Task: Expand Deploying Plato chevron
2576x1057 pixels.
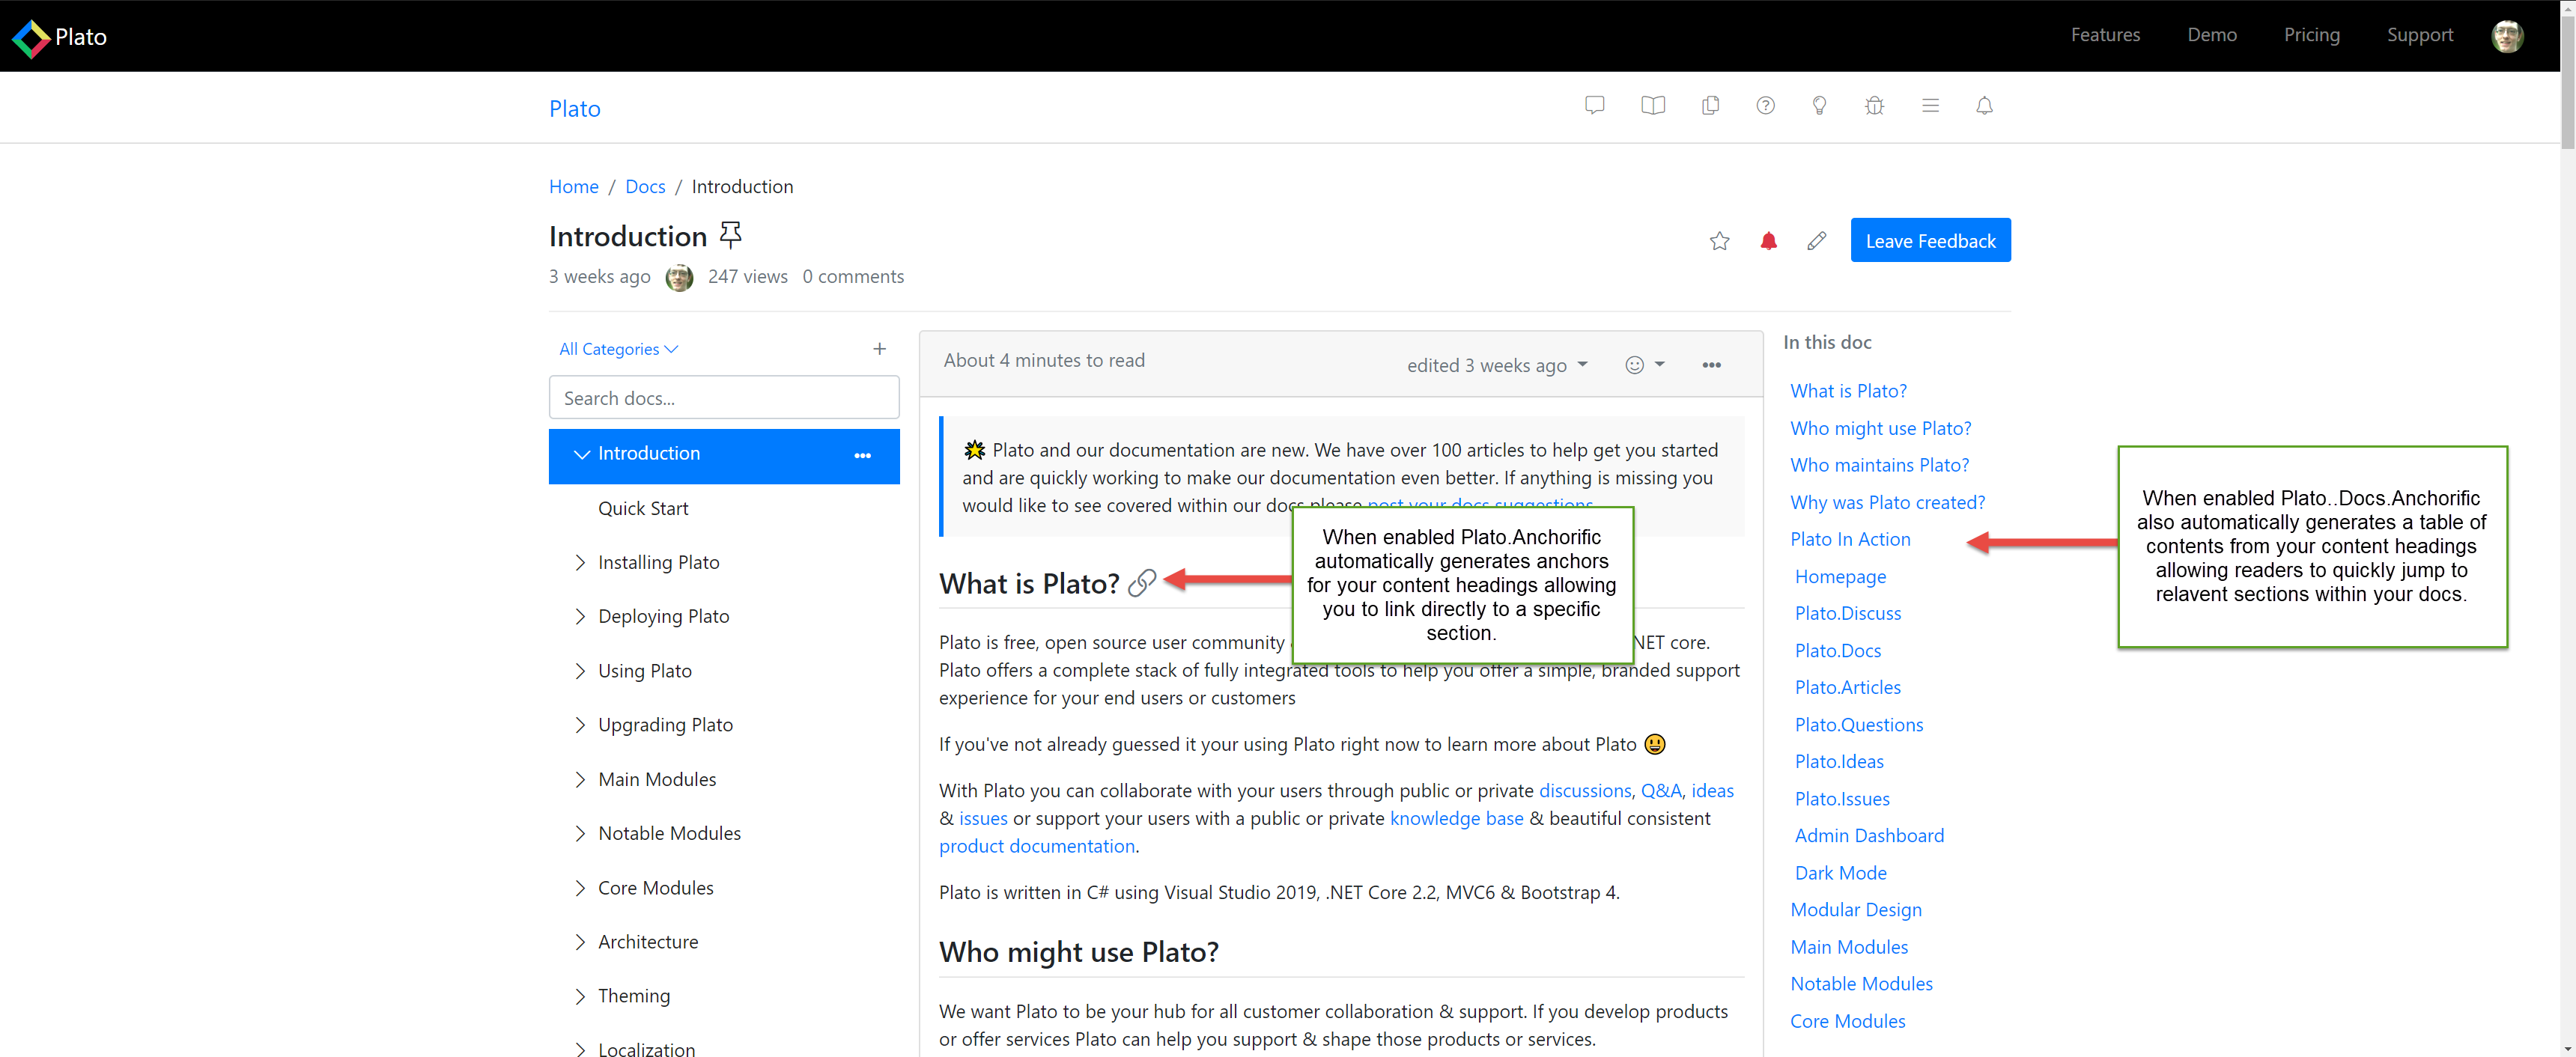Action: tap(580, 617)
